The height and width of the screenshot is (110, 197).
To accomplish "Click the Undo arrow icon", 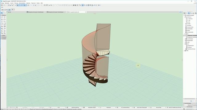I will click(x=5, y=5).
